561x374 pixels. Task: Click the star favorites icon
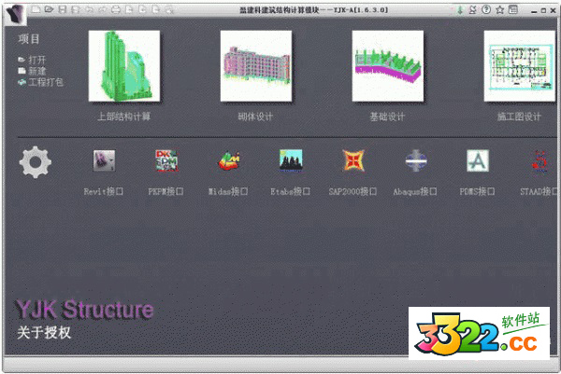tap(499, 9)
